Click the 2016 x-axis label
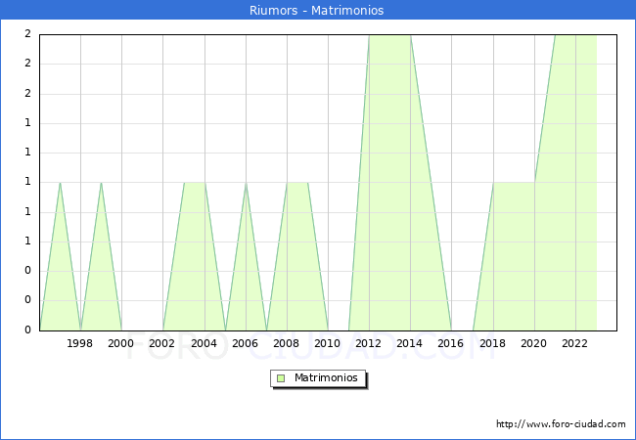Viewport: 636px width, 440px height. tap(450, 343)
